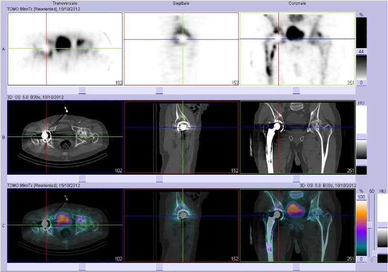Click the row label A
The width and height of the screenshot is (388, 272).
(3, 49)
